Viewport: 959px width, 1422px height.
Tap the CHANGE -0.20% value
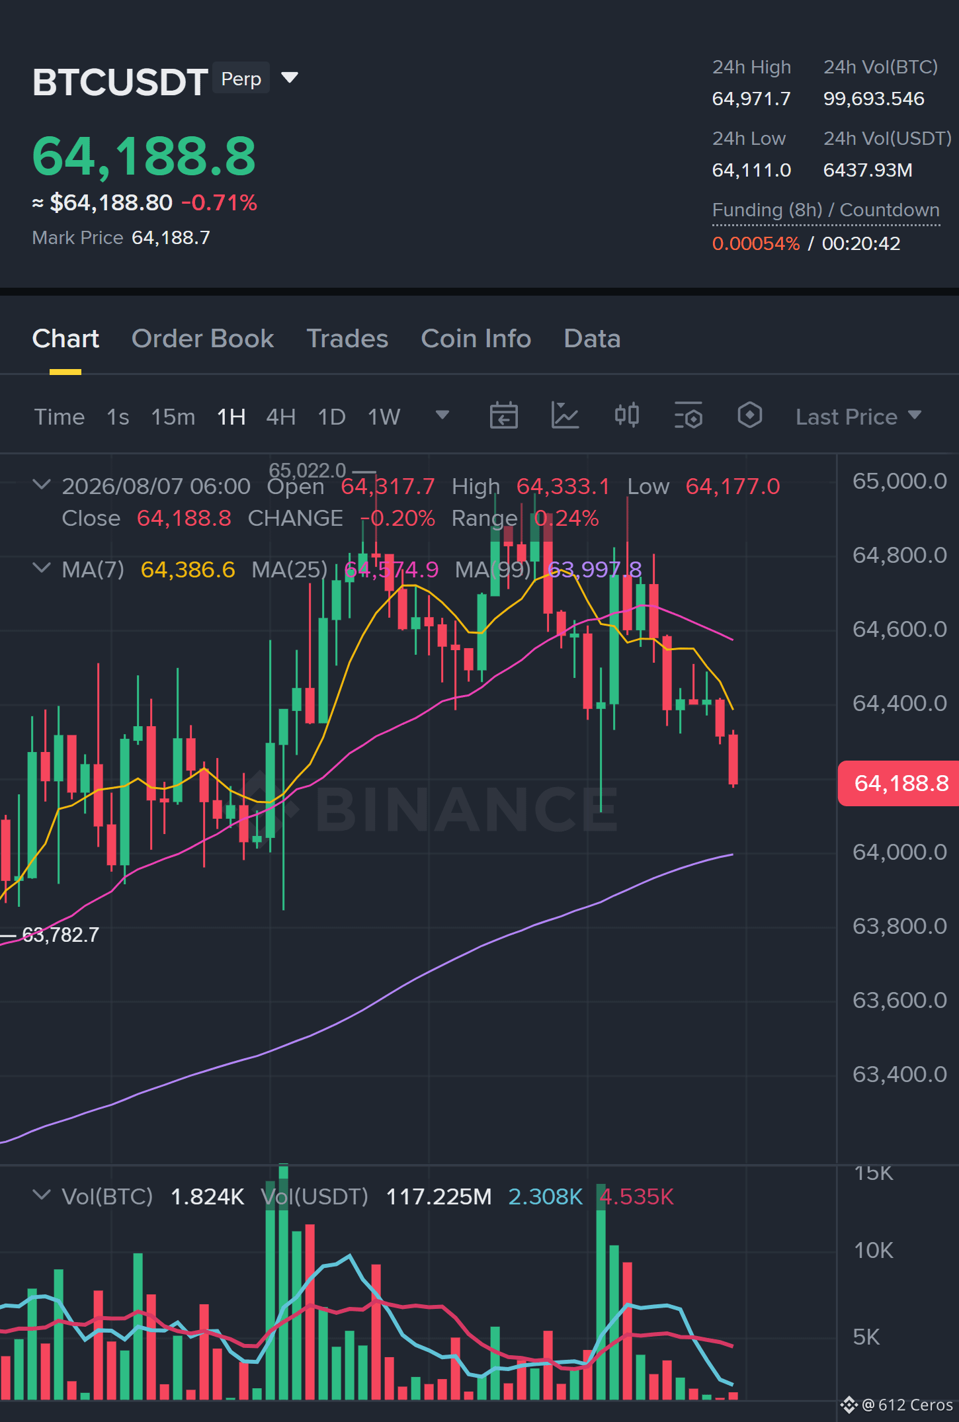[x=397, y=518]
